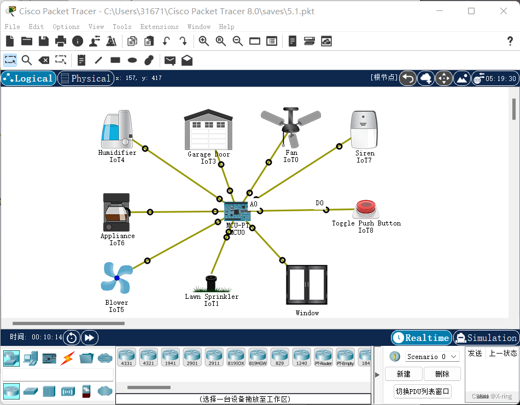Choose Components category chip icon
Screen dimensions: 520x405
point(49,358)
